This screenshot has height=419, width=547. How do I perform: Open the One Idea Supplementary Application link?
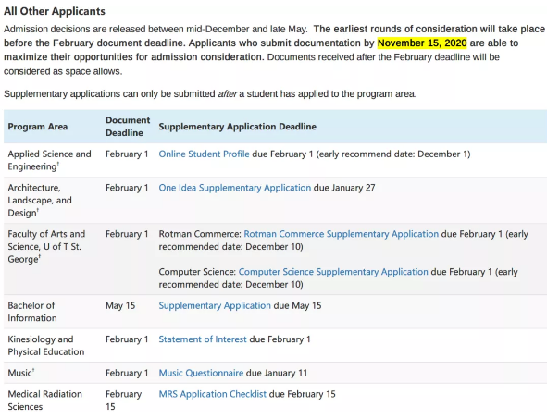(x=235, y=188)
